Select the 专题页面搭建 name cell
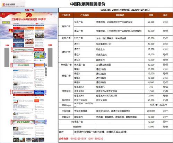 point(85,111)
